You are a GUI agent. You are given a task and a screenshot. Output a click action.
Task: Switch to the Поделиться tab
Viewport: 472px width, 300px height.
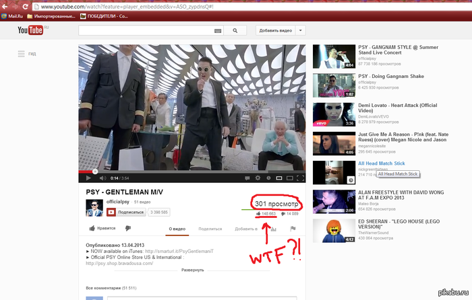tap(210, 229)
